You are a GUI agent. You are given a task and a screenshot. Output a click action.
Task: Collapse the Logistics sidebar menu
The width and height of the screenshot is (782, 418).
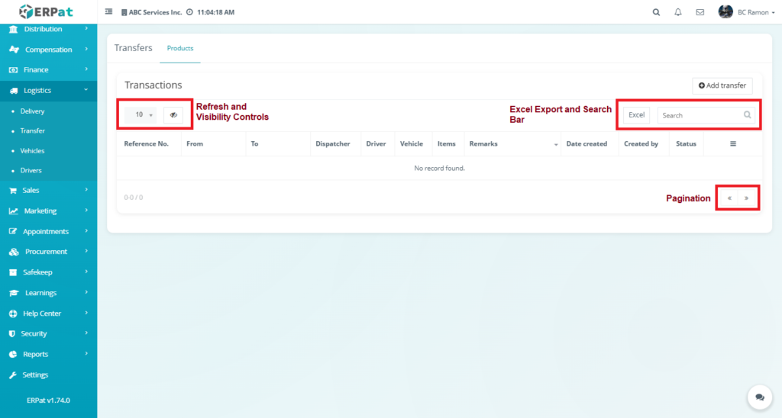coord(48,90)
